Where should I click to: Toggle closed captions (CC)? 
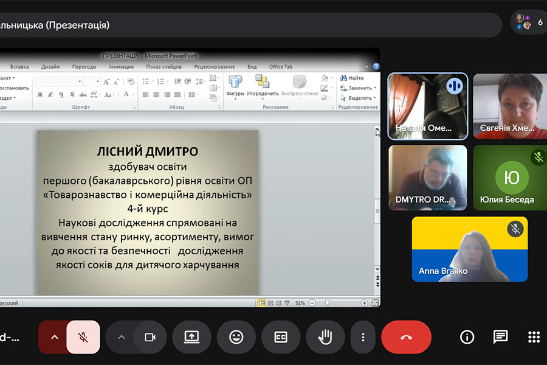pyautogui.click(x=281, y=337)
